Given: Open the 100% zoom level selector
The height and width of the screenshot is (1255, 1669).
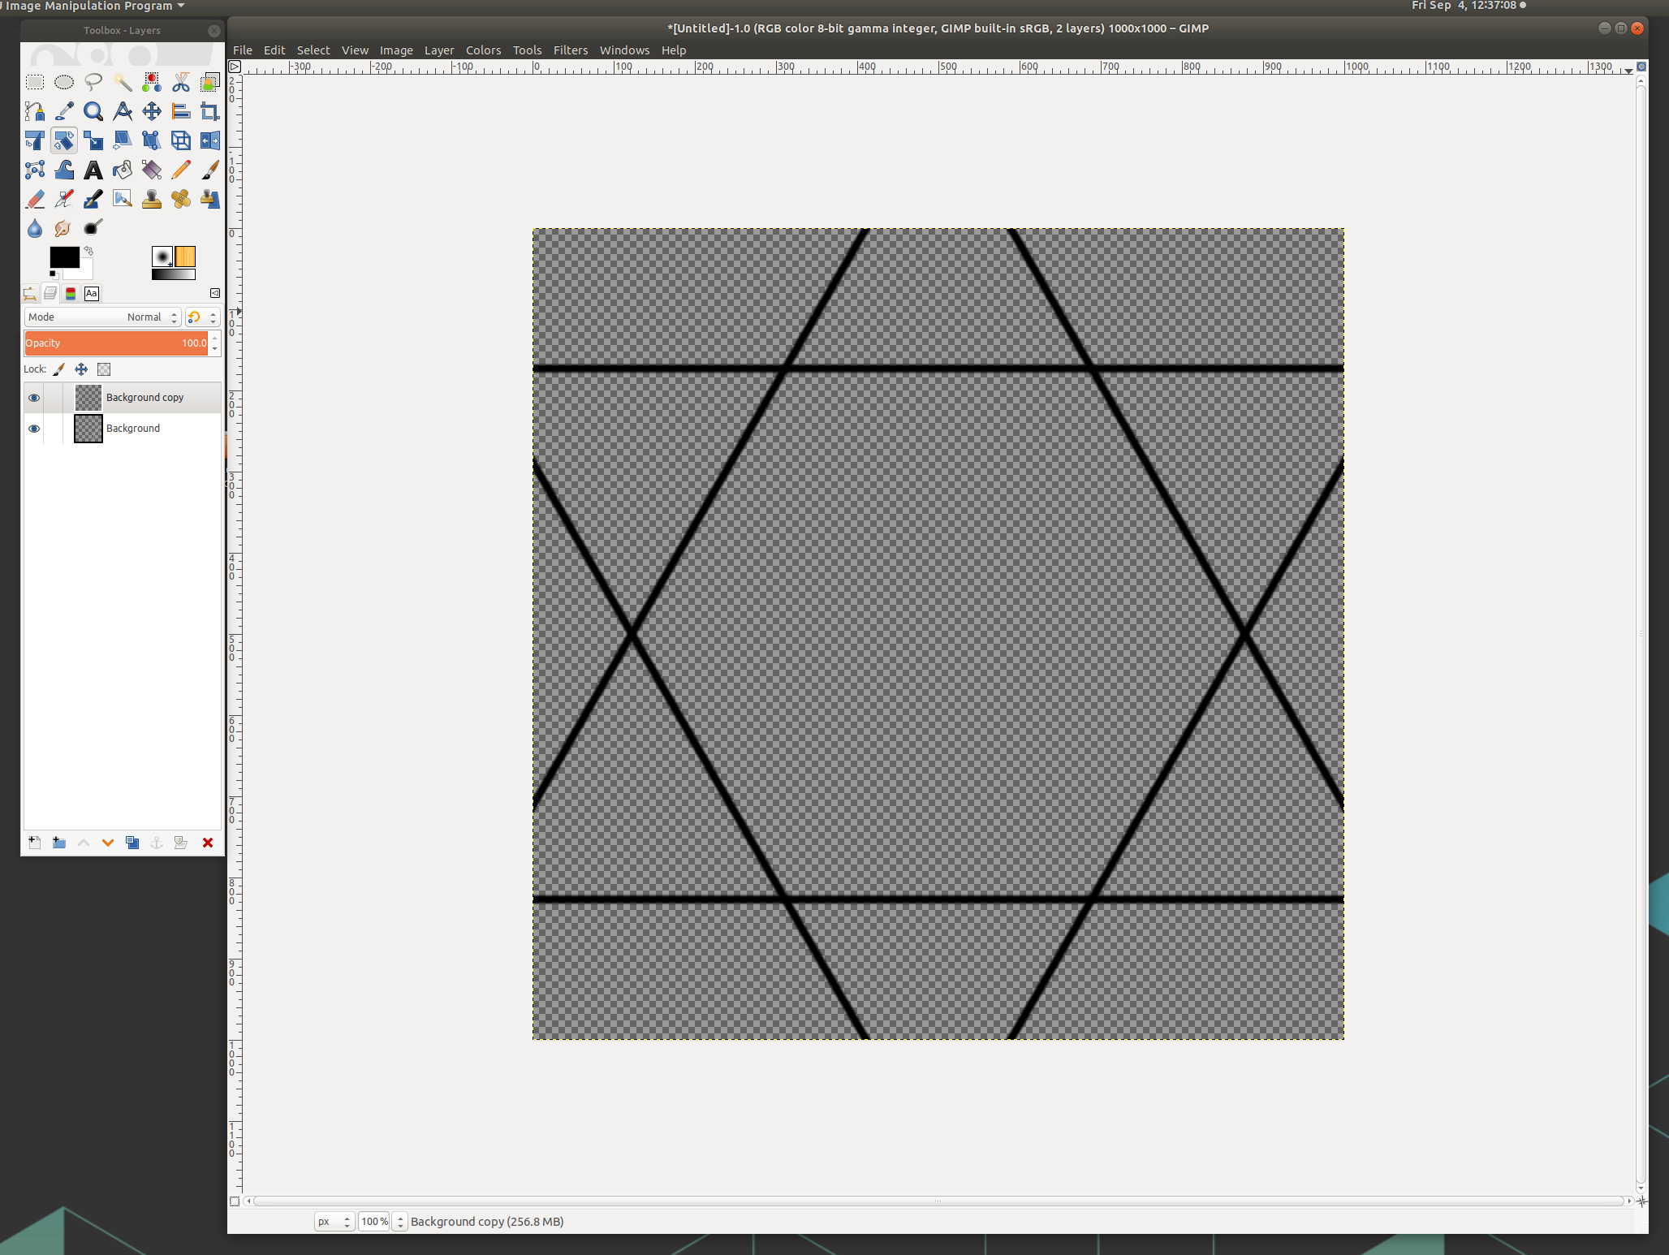Looking at the screenshot, I should (375, 1221).
